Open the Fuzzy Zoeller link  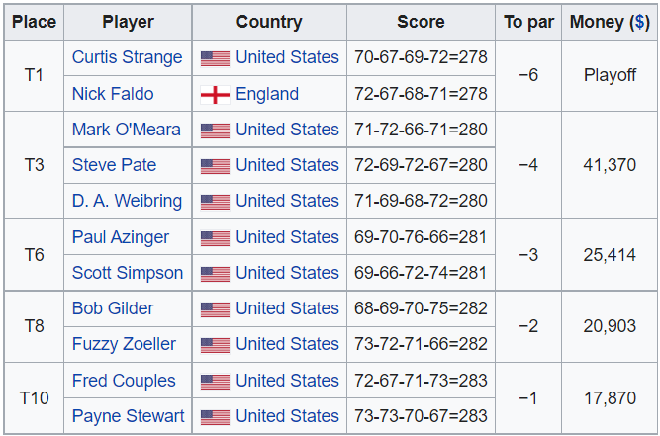tap(124, 344)
